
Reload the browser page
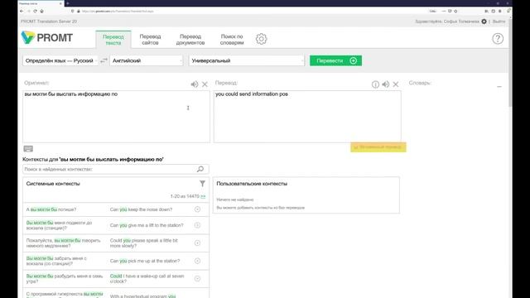click(x=35, y=11)
